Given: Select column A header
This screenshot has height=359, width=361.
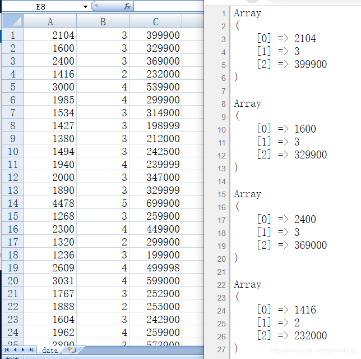Looking at the screenshot, I should point(50,21).
